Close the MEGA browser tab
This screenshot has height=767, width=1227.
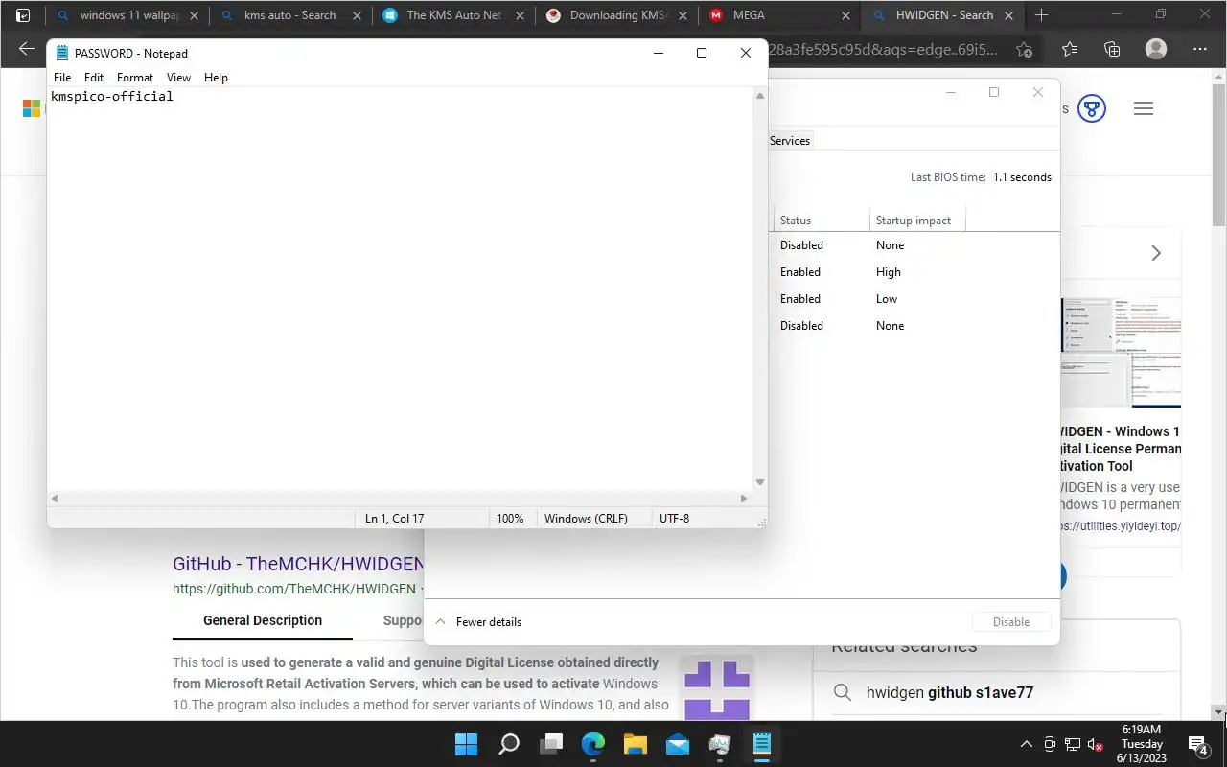click(x=845, y=15)
